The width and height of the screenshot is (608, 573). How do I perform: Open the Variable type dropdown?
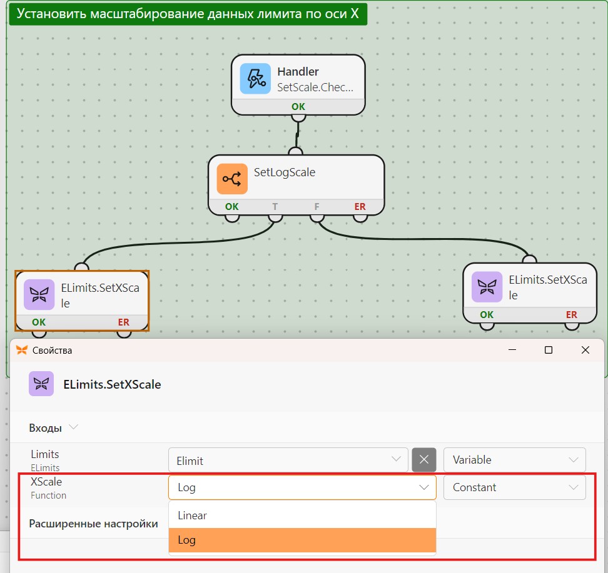click(515, 460)
